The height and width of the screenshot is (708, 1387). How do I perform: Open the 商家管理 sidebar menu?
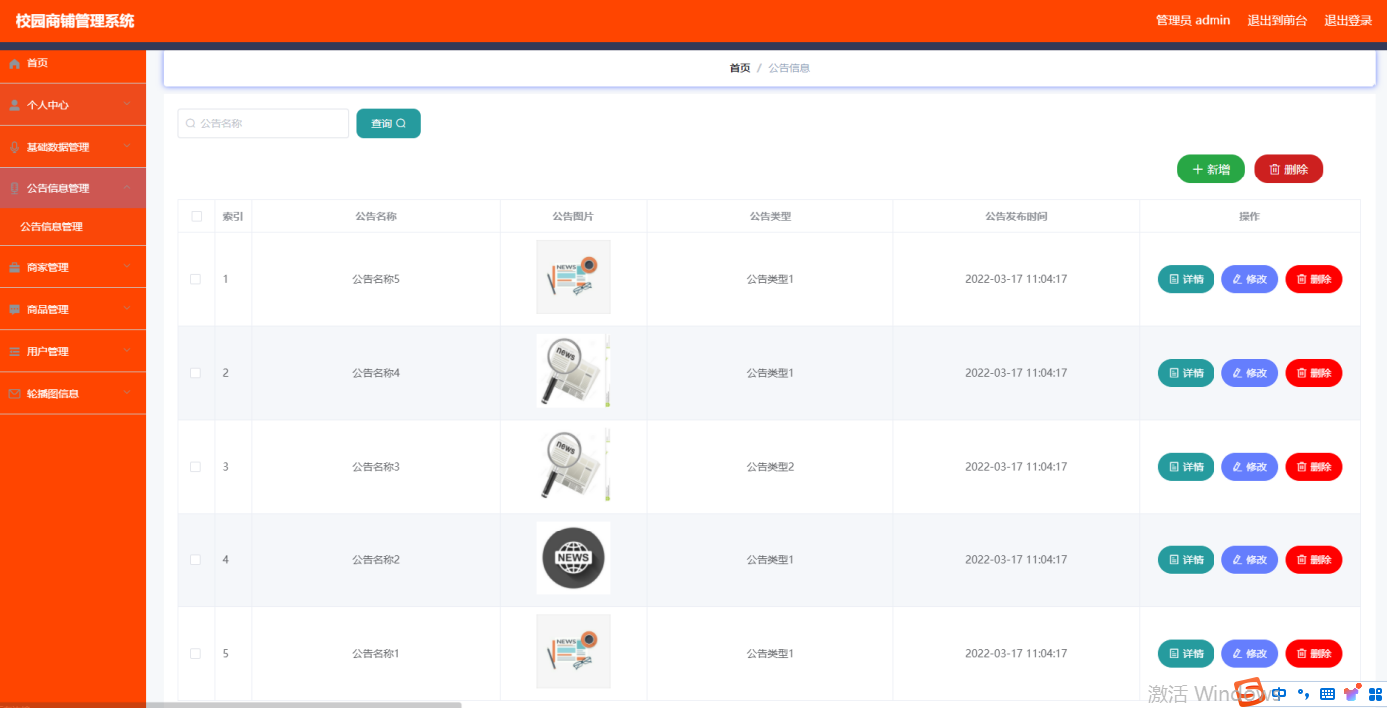coord(73,268)
